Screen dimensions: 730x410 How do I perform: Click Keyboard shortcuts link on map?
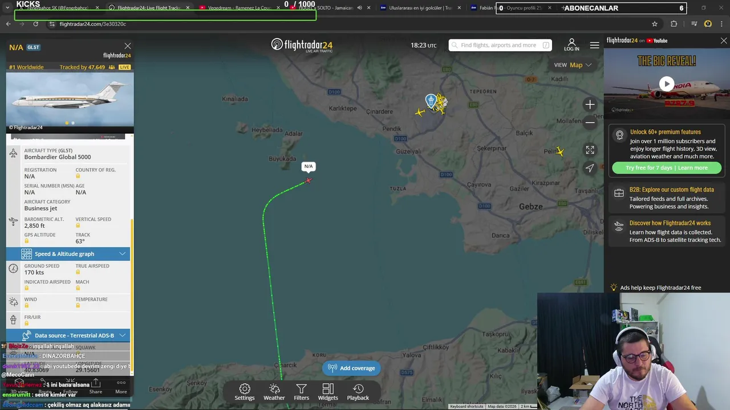(467, 407)
